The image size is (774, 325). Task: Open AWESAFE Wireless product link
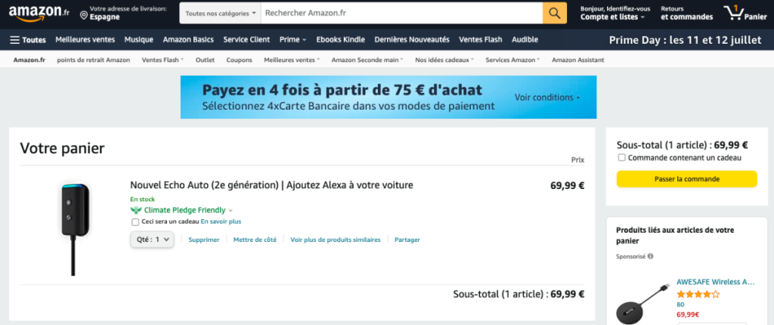715,282
